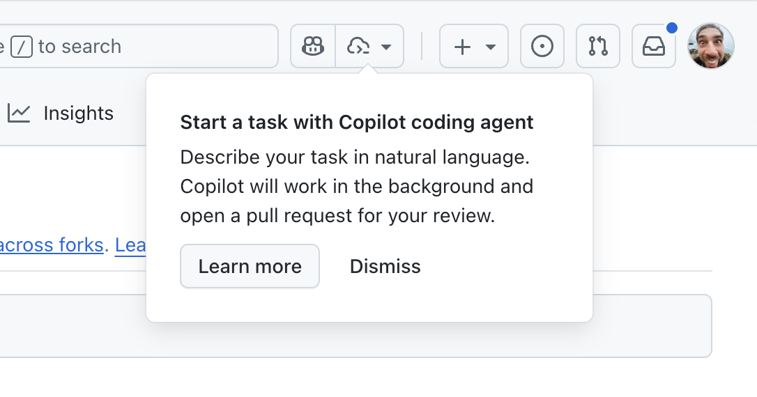Click the blue unread notification dot
757x397 pixels.
[x=672, y=28]
